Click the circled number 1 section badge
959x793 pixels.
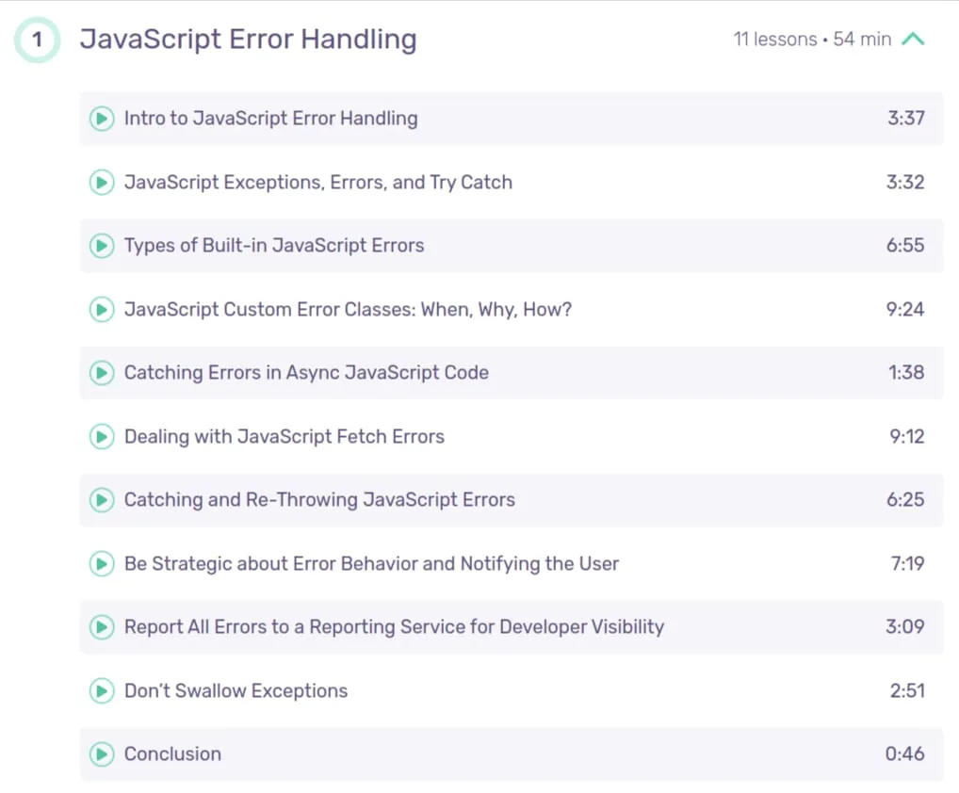(38, 40)
